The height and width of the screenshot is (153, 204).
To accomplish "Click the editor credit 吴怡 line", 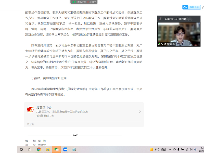I will pos(35,141).
